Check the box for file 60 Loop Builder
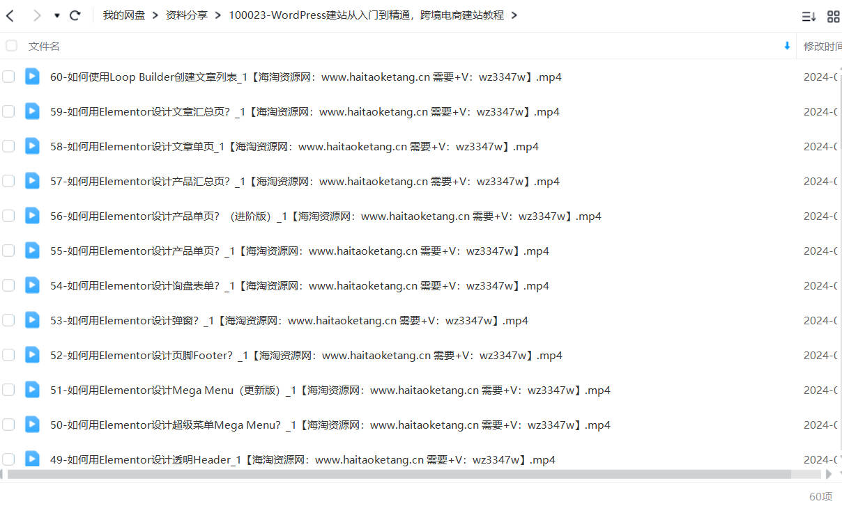842x506 pixels. click(x=8, y=77)
